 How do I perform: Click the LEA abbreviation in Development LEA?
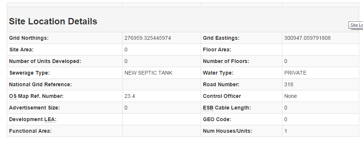(x=49, y=119)
